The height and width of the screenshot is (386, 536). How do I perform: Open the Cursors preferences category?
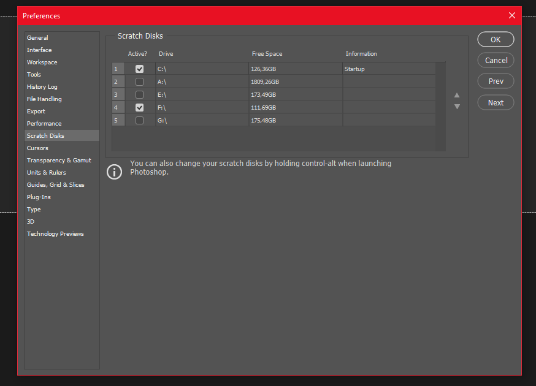[62, 148]
